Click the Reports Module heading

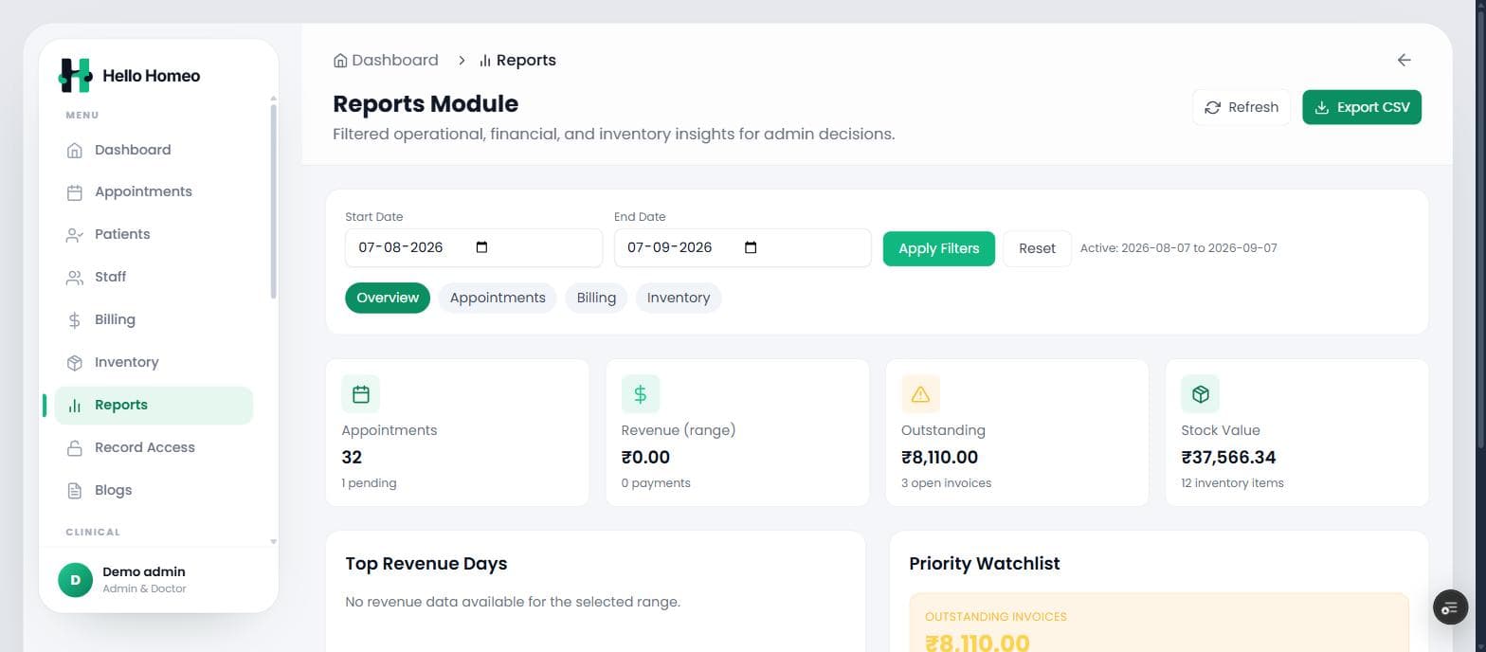[426, 103]
